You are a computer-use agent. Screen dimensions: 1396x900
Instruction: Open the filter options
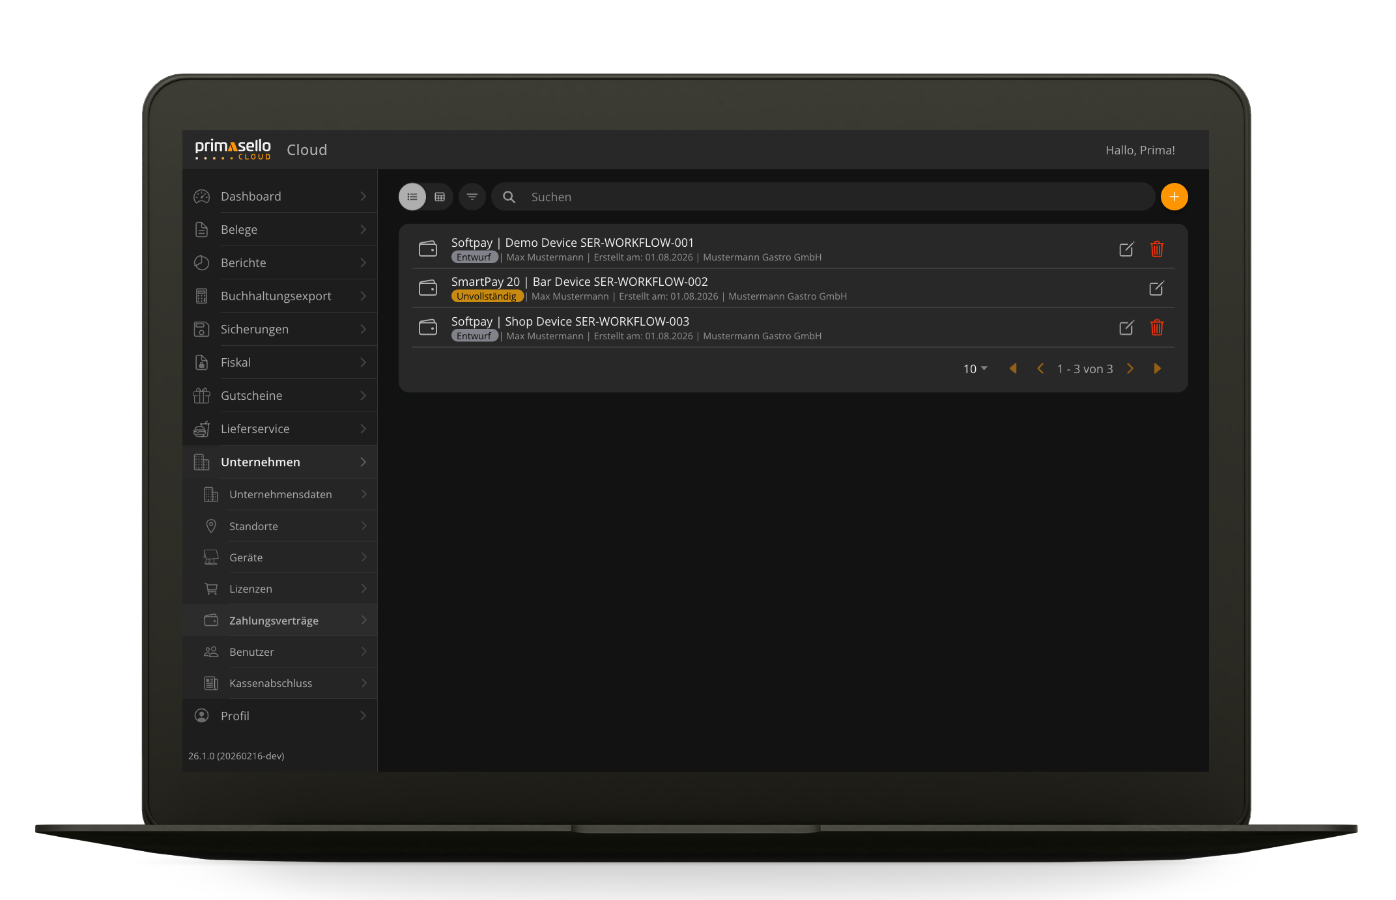coord(472,197)
